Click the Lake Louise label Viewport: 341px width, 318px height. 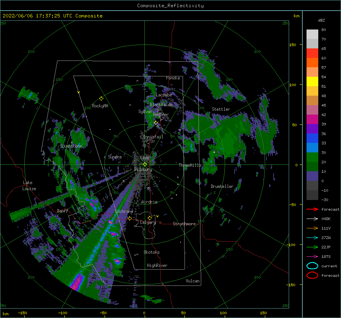click(x=29, y=186)
